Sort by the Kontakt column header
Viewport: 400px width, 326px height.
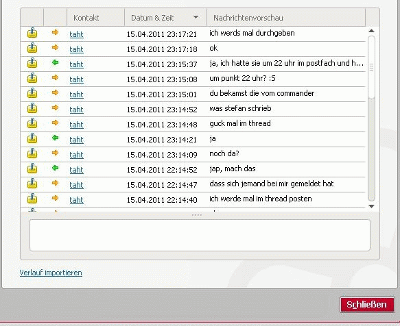(x=86, y=18)
